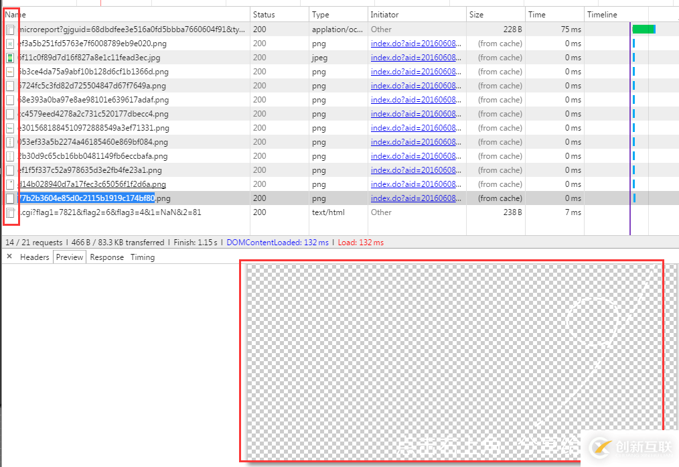Switch to the Headers tab
The height and width of the screenshot is (467, 679).
35,257
